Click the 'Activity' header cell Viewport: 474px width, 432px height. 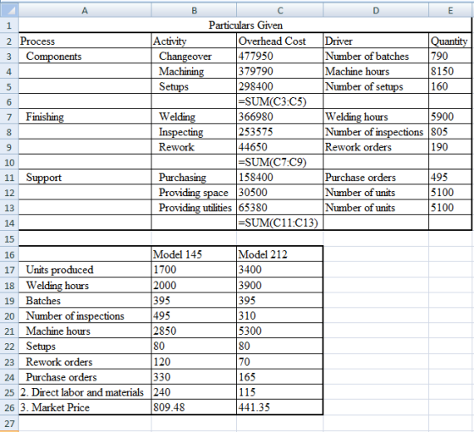(194, 41)
